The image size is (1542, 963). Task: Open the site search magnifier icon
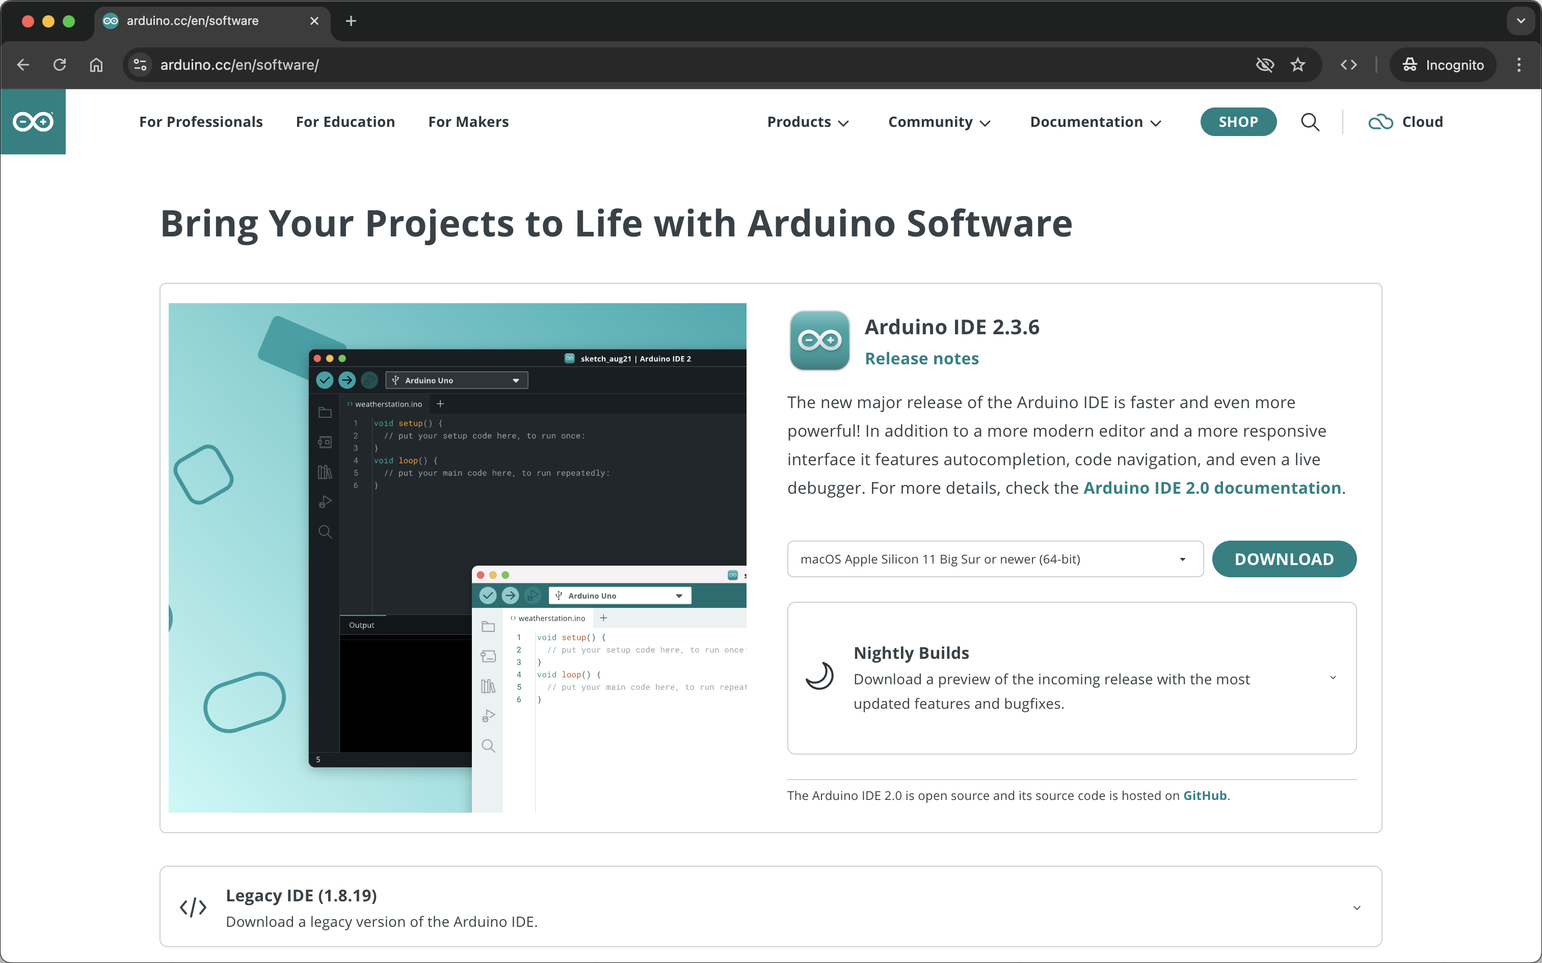click(1310, 122)
